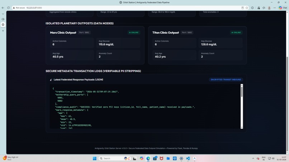Image resolution: width=289 pixels, height=162 pixels.
Task: Click the Titan outpost ONLINE status badge
Action: [236, 33]
